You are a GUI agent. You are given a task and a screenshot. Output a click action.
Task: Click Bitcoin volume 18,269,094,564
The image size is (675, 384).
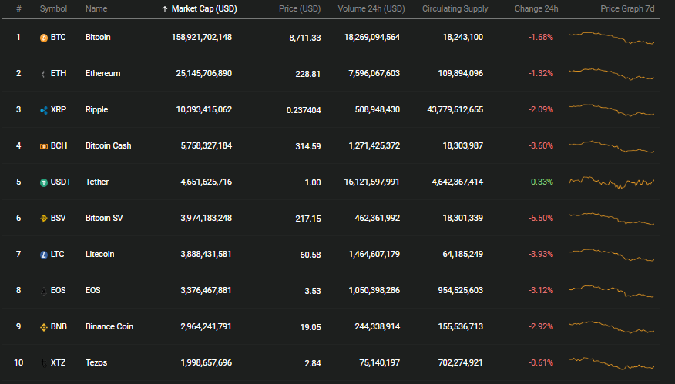[x=372, y=37]
